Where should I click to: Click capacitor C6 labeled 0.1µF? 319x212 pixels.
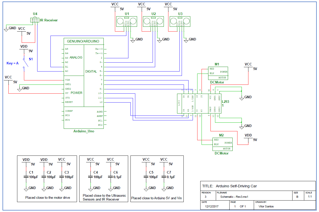tap(111, 176)
